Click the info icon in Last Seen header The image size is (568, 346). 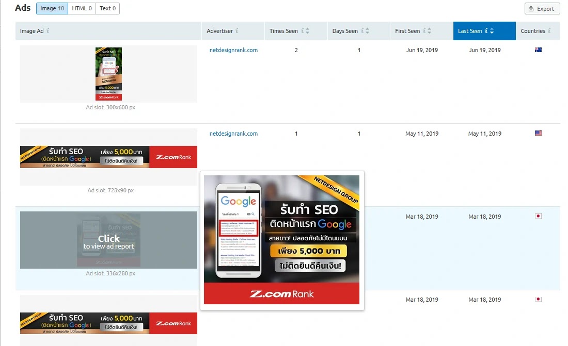486,31
